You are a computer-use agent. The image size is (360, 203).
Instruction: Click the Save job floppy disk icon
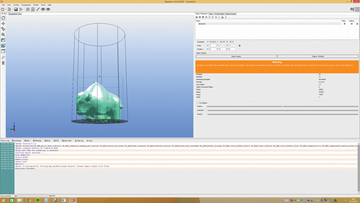click(16, 9)
